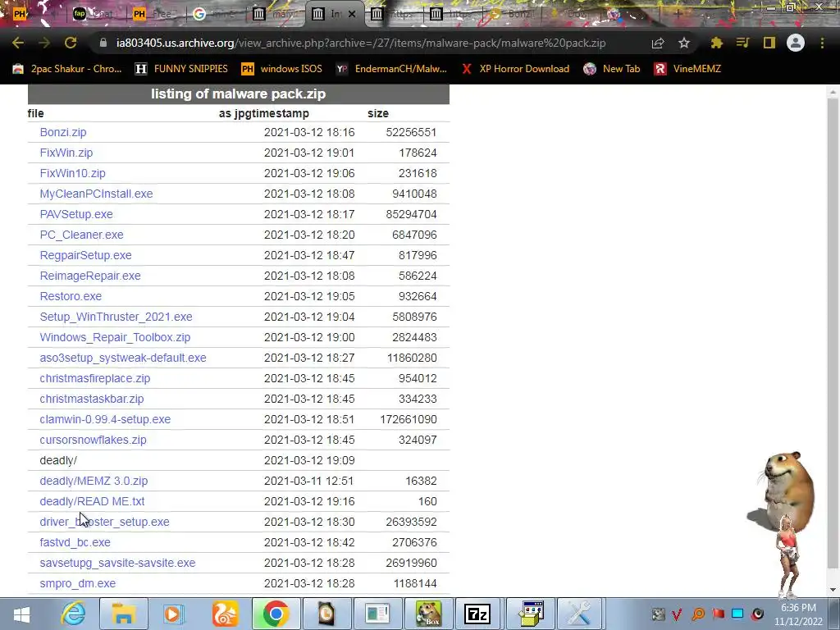This screenshot has height=630, width=840.
Task: Close the active archive tab
Action: [x=352, y=14]
